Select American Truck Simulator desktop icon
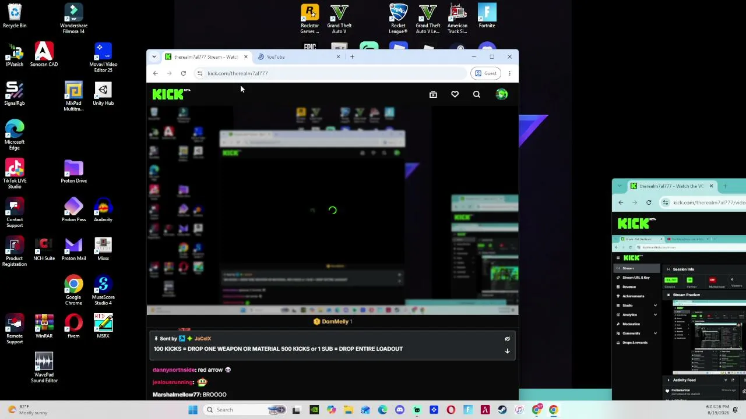 pos(458,19)
